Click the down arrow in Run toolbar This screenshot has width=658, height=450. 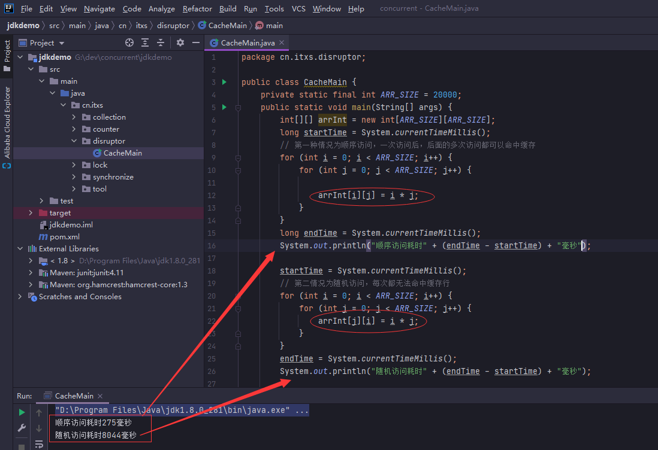39,428
